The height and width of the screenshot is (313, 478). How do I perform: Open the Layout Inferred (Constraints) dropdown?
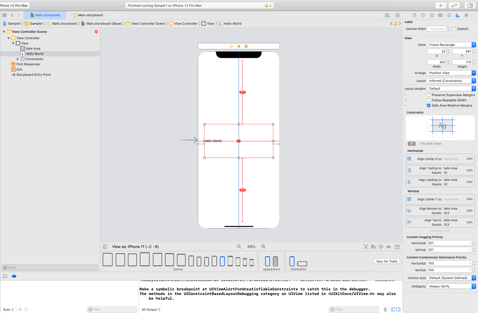coord(451,81)
